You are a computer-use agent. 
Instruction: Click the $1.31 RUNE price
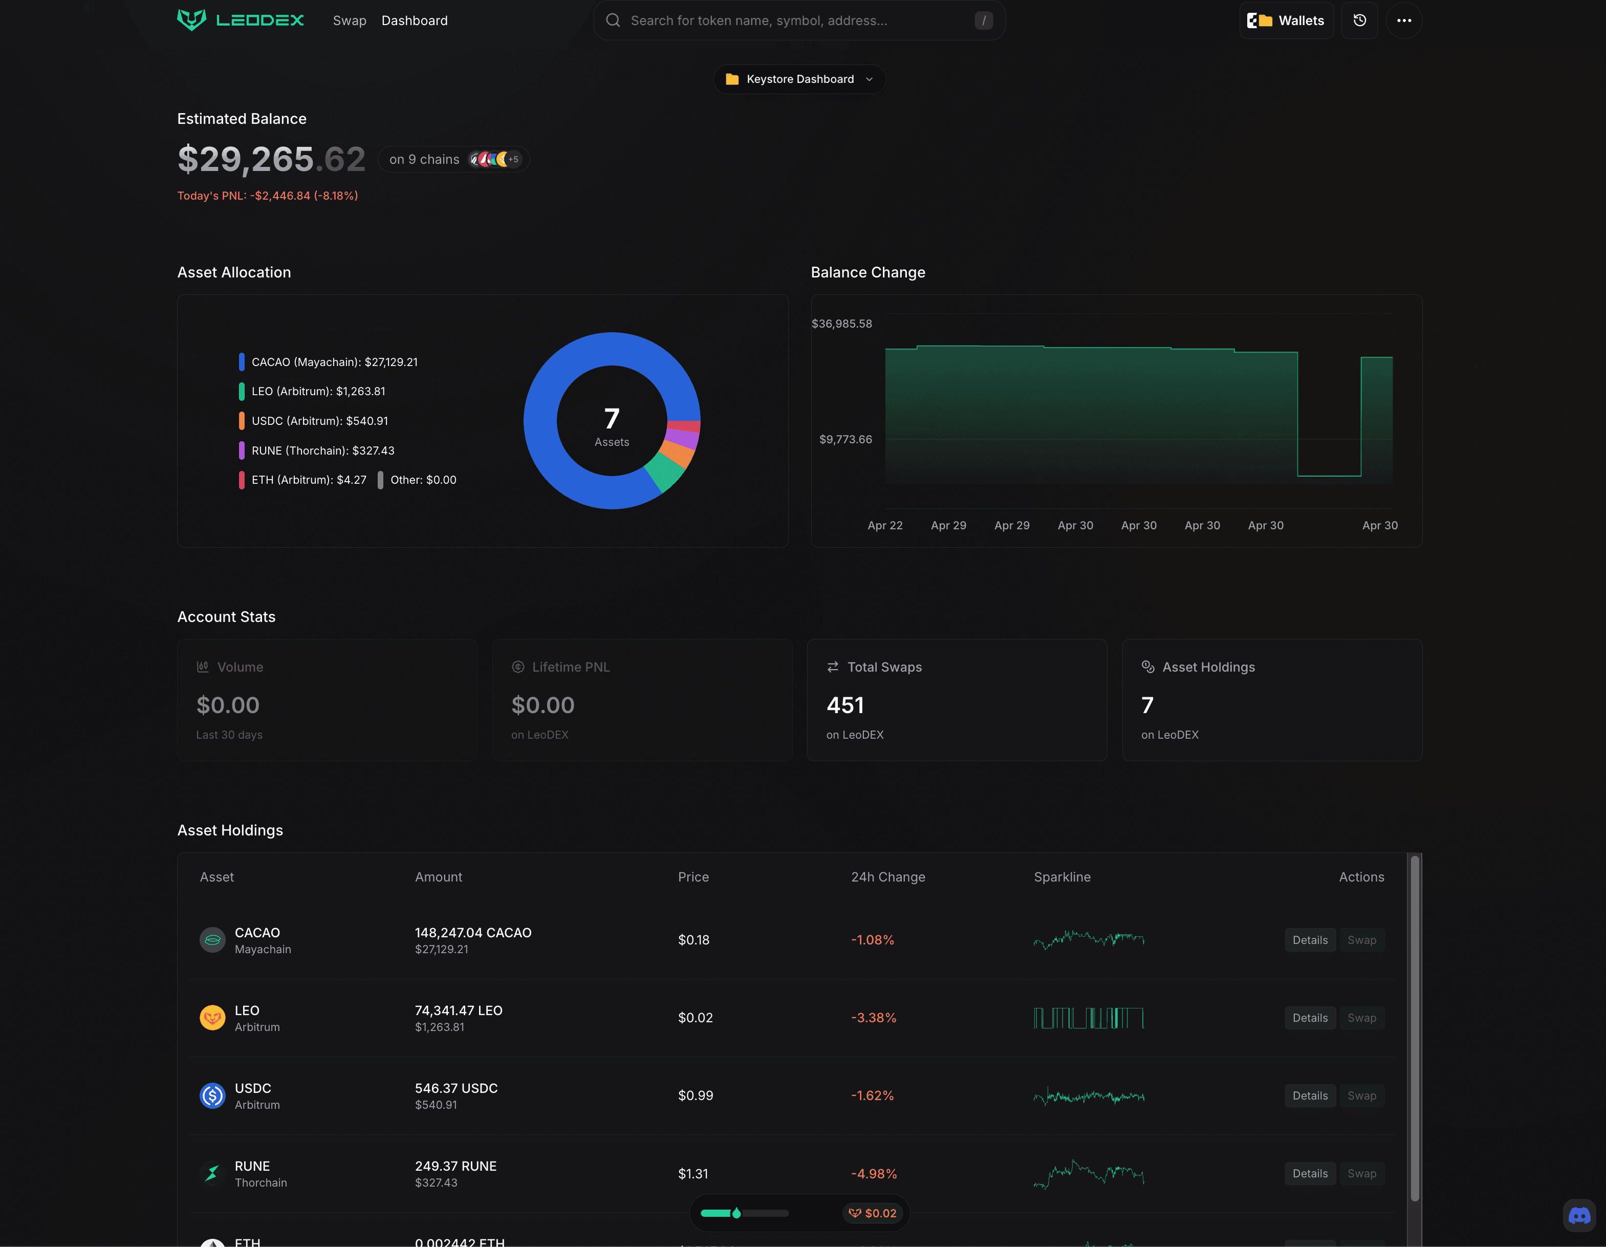tap(692, 1173)
